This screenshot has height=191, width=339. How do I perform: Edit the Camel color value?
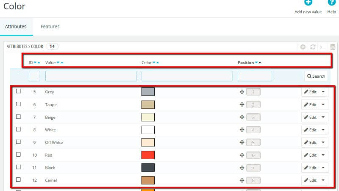click(x=311, y=180)
